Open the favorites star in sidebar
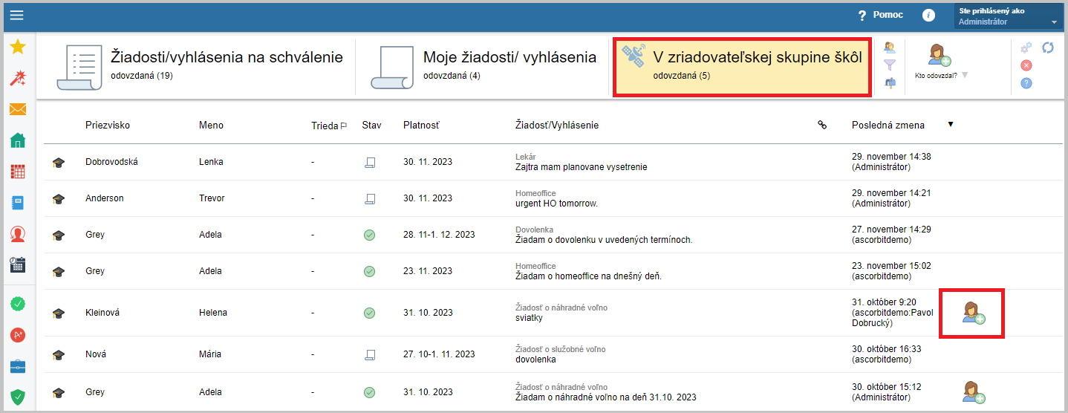Viewport: 1068px width, 413px height. 18,47
